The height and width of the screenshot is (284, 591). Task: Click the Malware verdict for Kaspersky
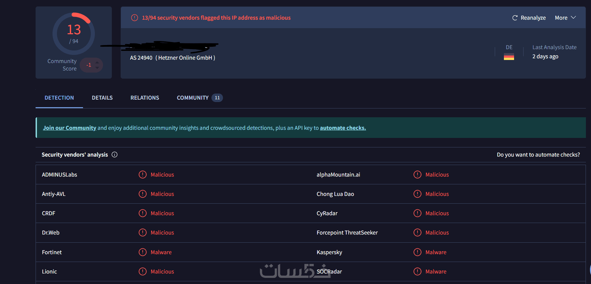[x=436, y=252]
